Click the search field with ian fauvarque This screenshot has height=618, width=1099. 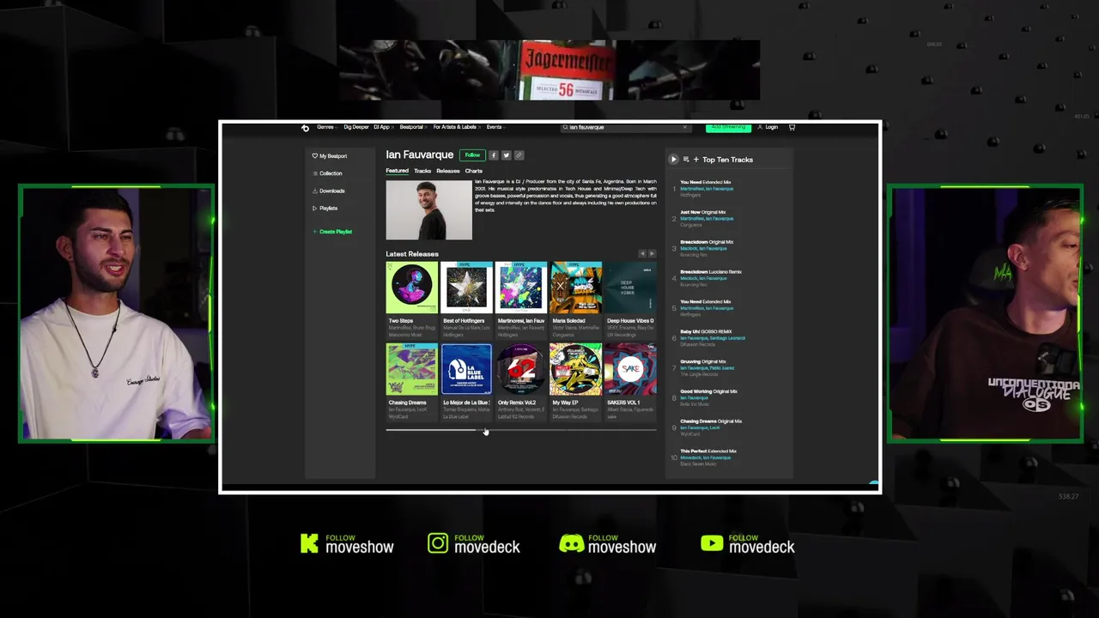[x=624, y=127]
